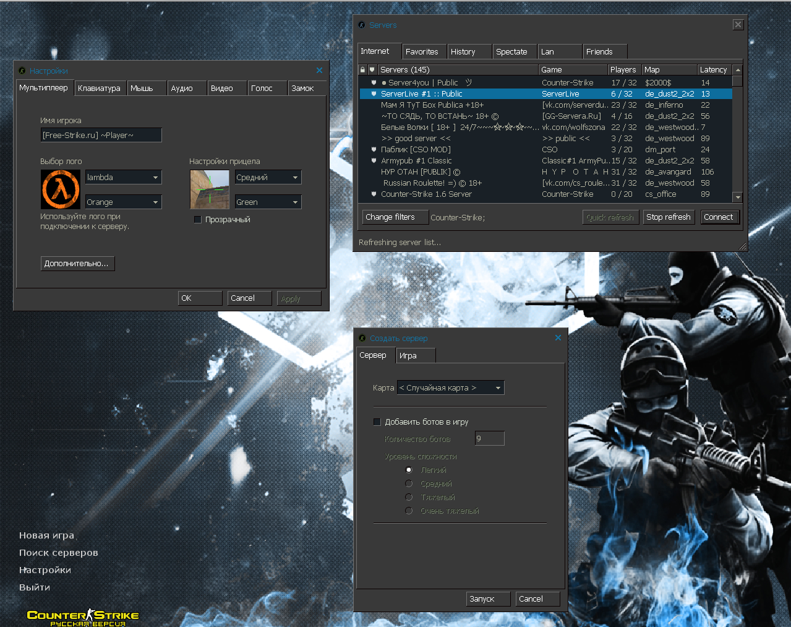
Task: Click the shield icon beside Counter-Strike 1.6 Server
Action: pyautogui.click(x=374, y=194)
